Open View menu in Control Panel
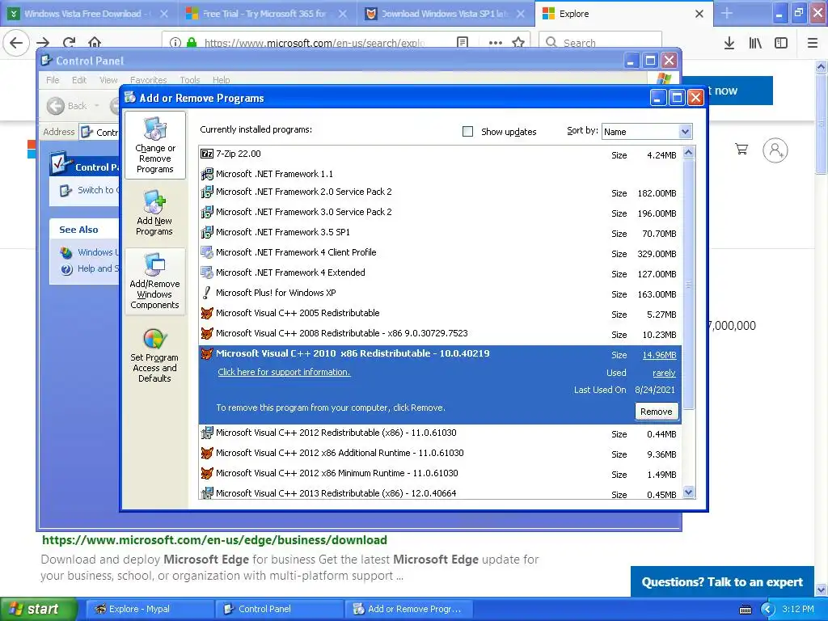The width and height of the screenshot is (828, 621). [x=108, y=80]
